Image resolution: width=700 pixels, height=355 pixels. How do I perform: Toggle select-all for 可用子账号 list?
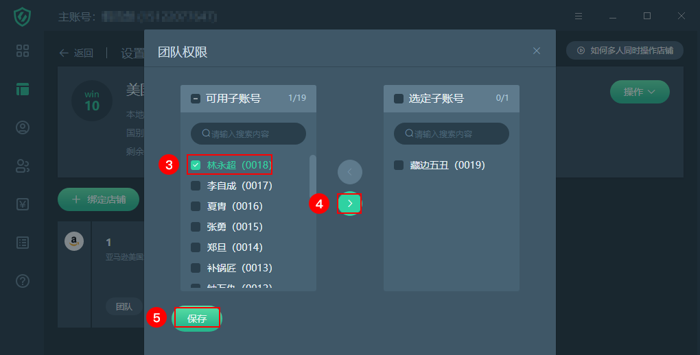click(x=196, y=99)
